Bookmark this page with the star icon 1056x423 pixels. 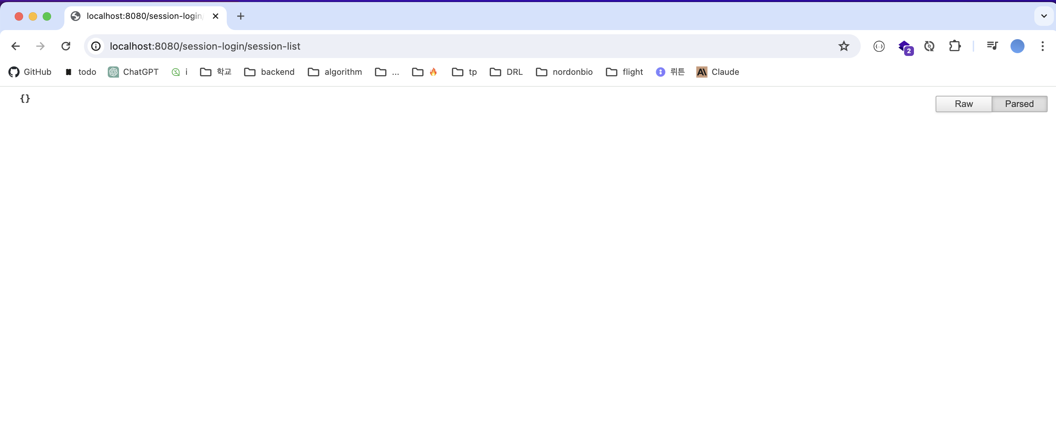[843, 46]
